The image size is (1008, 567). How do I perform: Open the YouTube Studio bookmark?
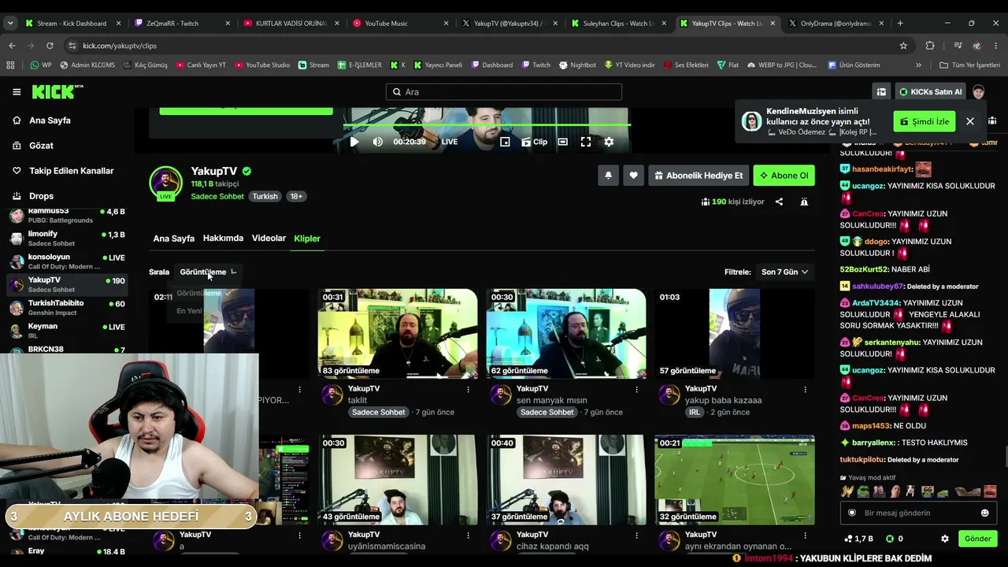tap(262, 65)
